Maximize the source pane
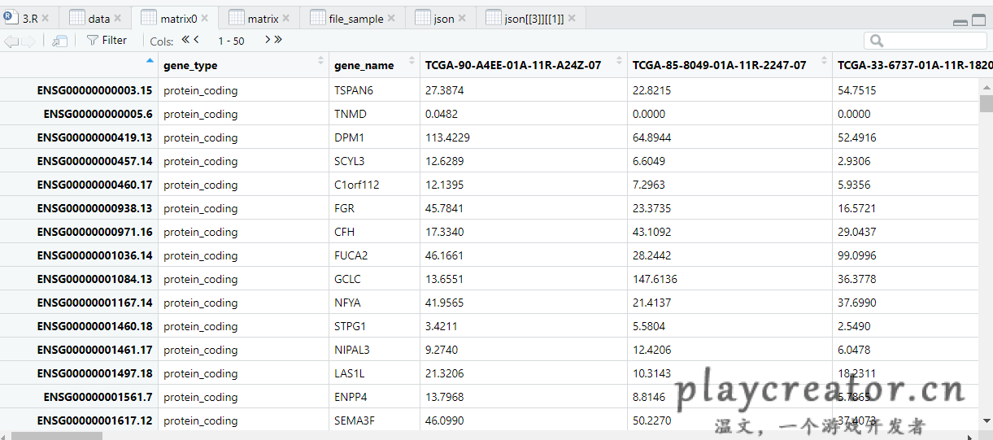The width and height of the screenshot is (993, 440). 978,20
